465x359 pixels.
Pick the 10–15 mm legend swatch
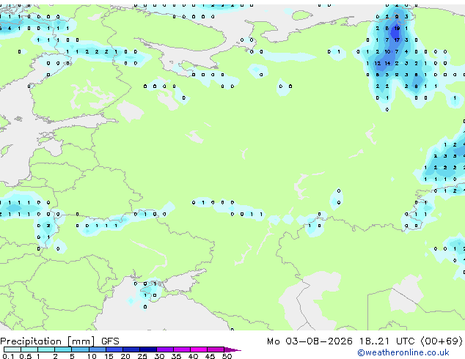pyautogui.click(x=97, y=349)
